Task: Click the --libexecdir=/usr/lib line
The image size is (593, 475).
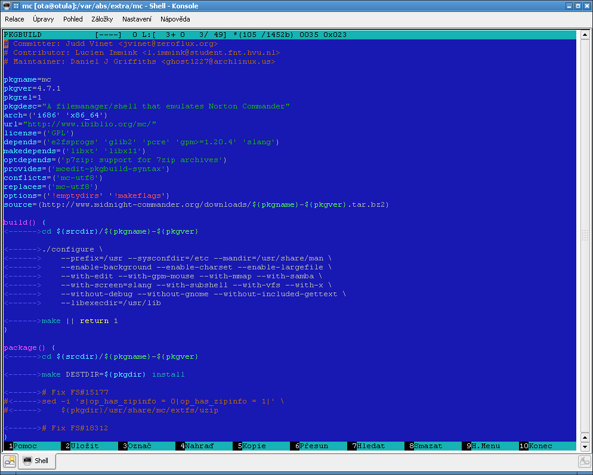Action: [x=111, y=303]
